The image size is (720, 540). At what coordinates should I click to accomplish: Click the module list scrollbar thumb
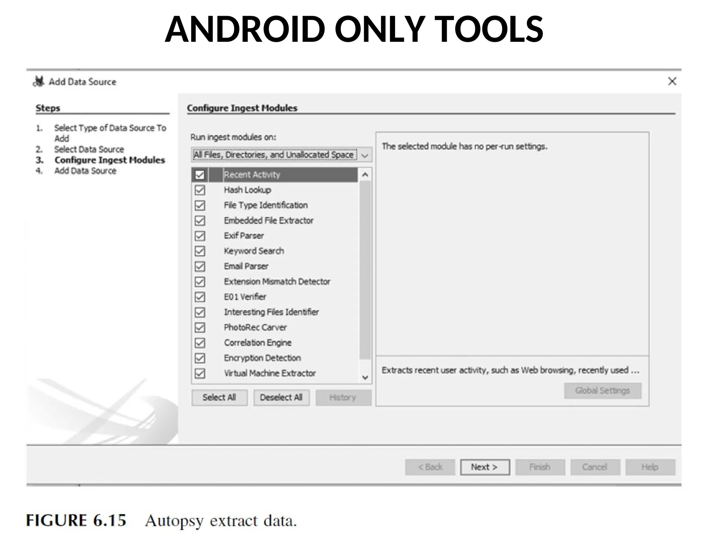[x=365, y=270]
